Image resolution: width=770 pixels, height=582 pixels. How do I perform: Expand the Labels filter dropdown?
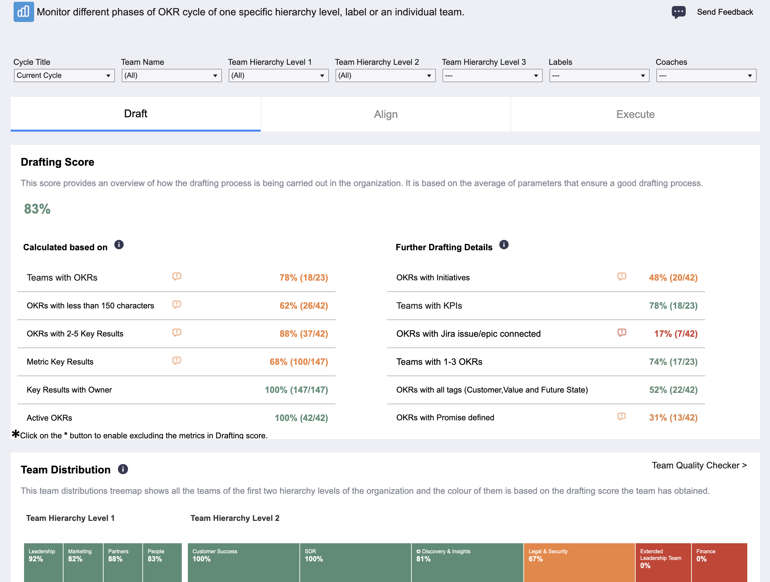click(x=600, y=76)
